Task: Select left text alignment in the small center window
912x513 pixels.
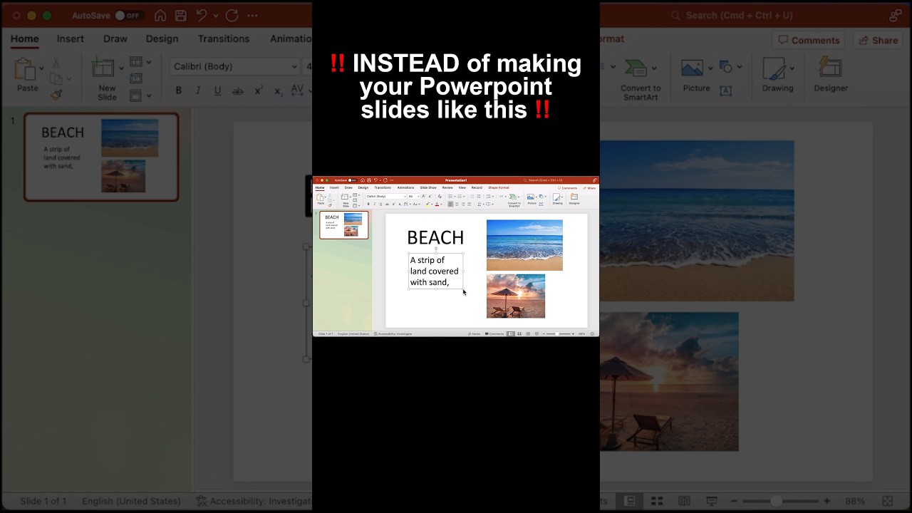Action: (x=450, y=204)
